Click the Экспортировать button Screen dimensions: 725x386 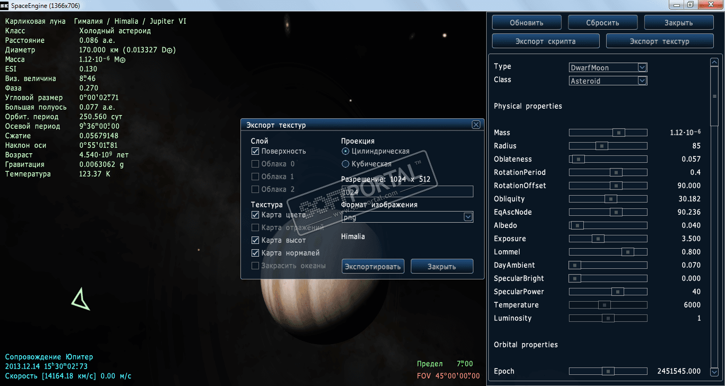pyautogui.click(x=373, y=266)
